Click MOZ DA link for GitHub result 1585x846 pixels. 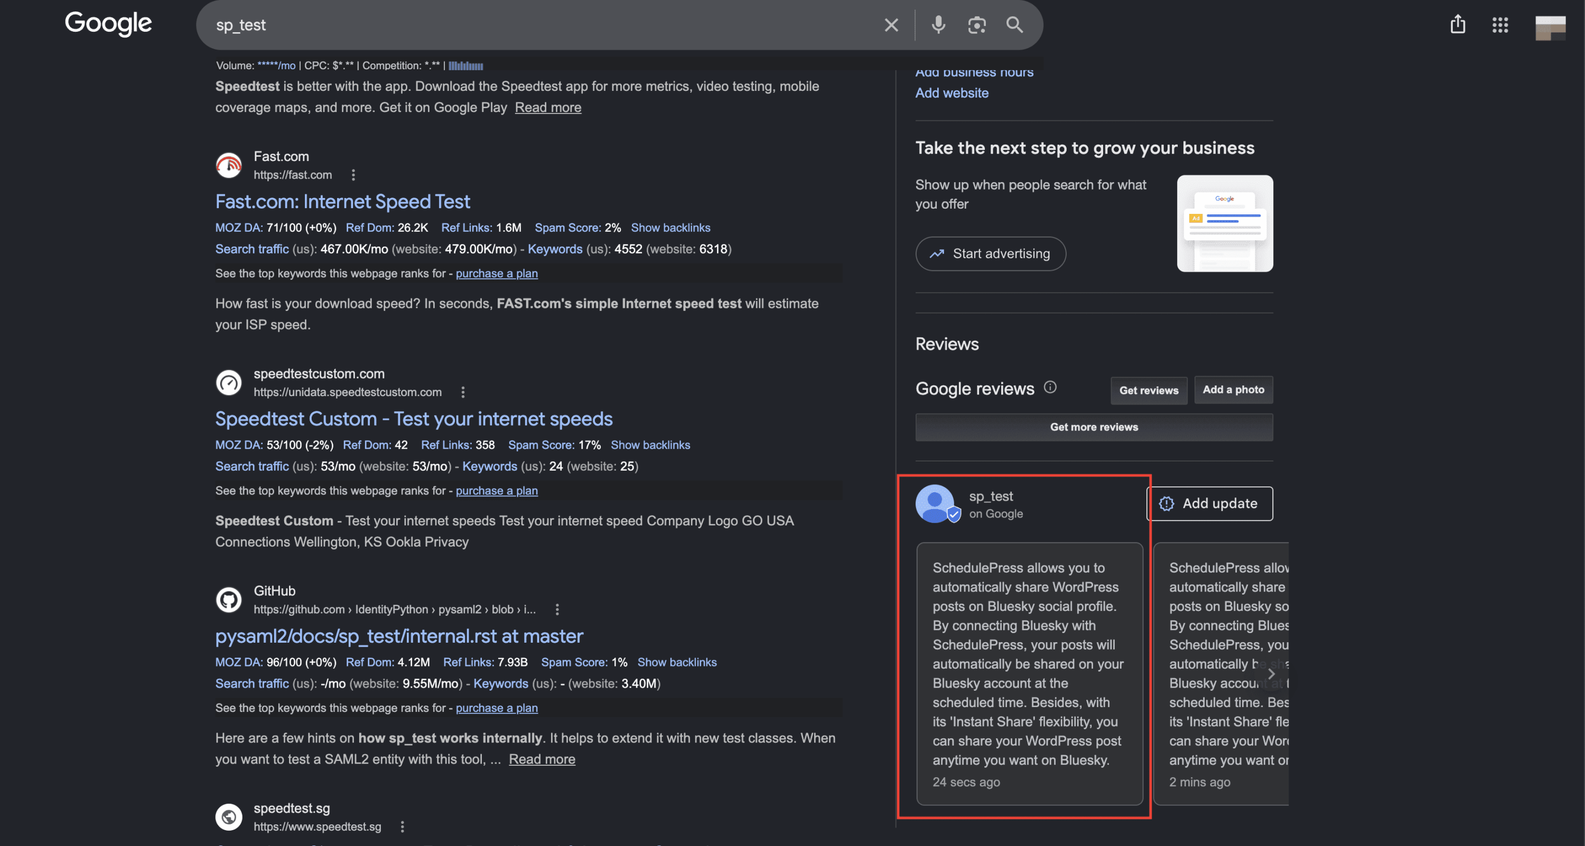pos(239,662)
